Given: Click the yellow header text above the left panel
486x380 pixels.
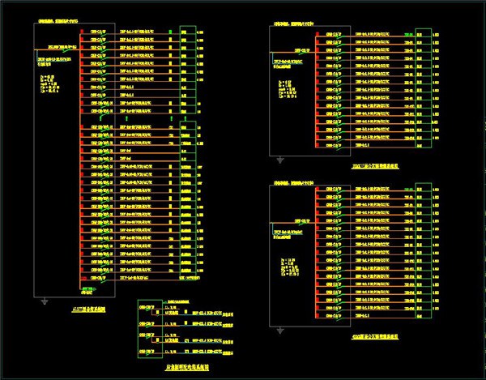Looking at the screenshot, I should [61, 24].
